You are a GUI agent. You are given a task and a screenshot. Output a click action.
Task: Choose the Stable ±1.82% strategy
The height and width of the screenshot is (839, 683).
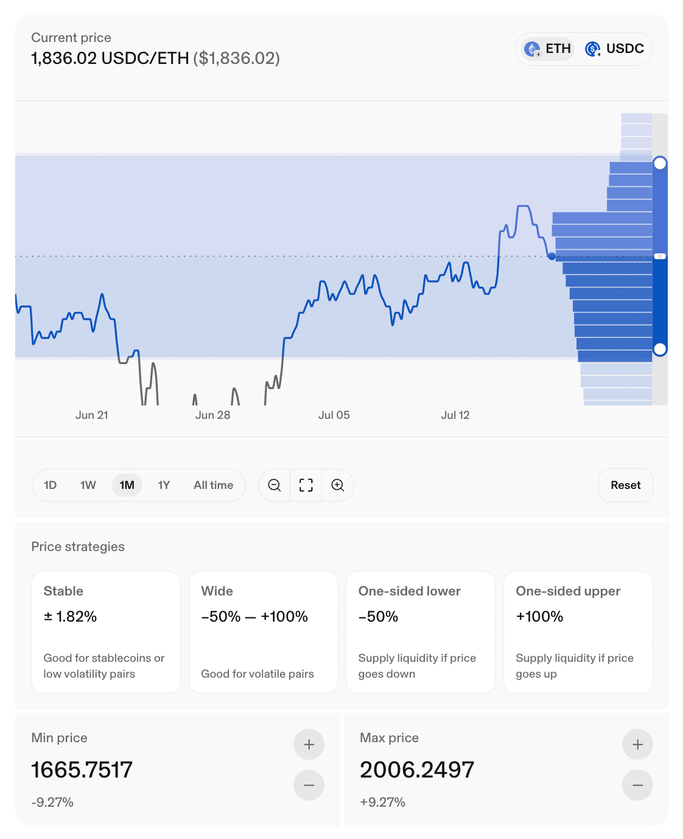coord(106,632)
